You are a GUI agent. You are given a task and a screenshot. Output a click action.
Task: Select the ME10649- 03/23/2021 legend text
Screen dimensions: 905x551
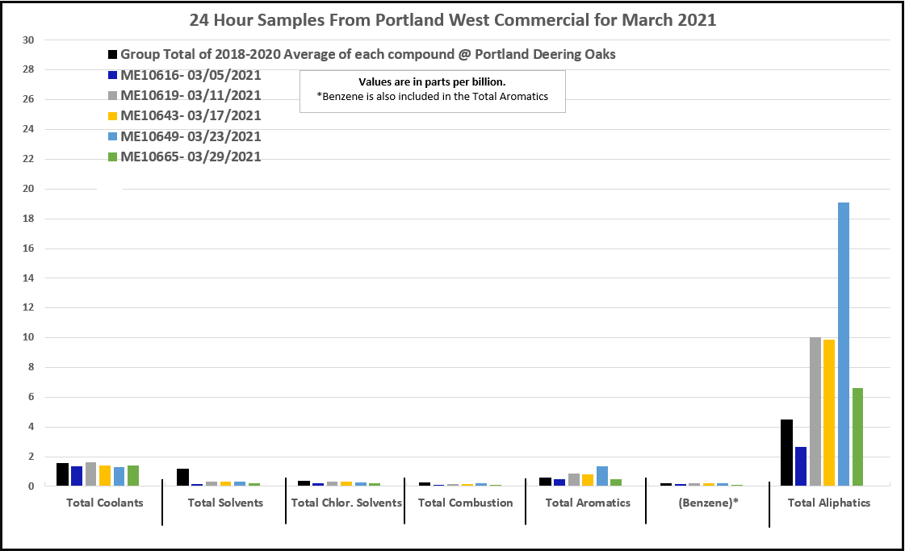click(x=191, y=136)
